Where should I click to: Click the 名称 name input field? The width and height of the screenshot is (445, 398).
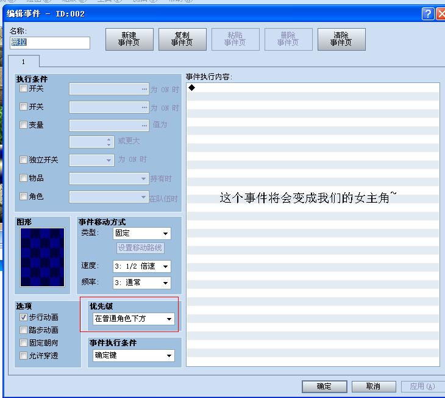[50, 43]
